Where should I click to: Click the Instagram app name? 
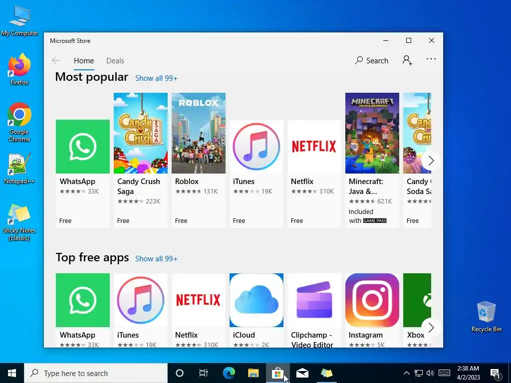(366, 335)
